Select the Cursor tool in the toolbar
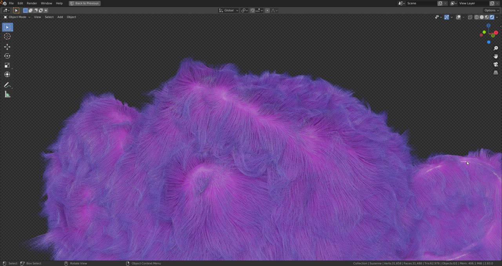This screenshot has width=502, height=266. 7,36
